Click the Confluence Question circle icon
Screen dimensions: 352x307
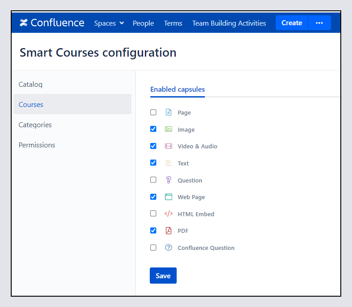[x=169, y=248]
